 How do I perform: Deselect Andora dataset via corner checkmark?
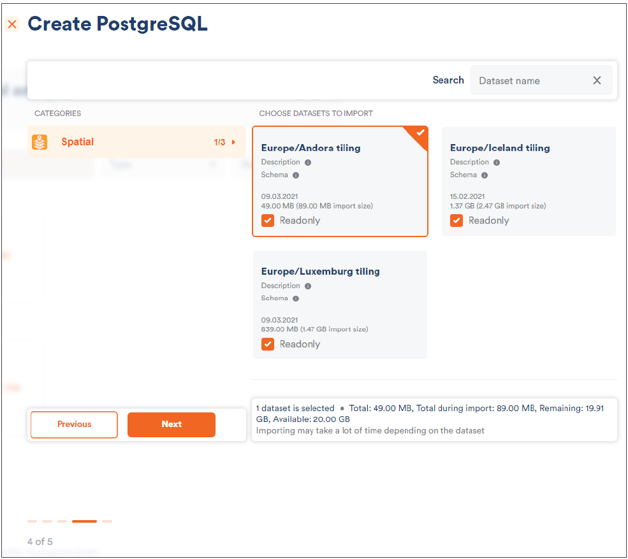pyautogui.click(x=420, y=133)
